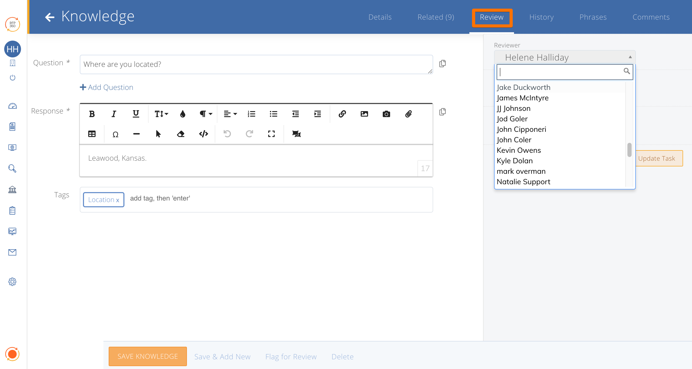Toggle bold formatting in response editor
Image resolution: width=692 pixels, height=369 pixels.
click(92, 114)
